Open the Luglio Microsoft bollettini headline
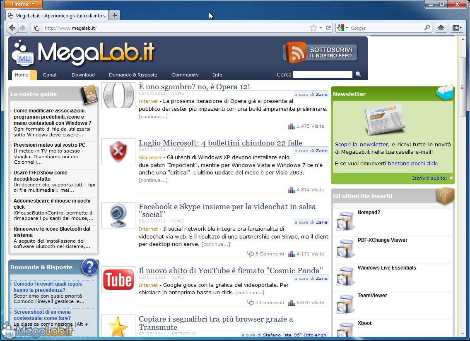The height and width of the screenshot is (341, 470). click(220, 143)
